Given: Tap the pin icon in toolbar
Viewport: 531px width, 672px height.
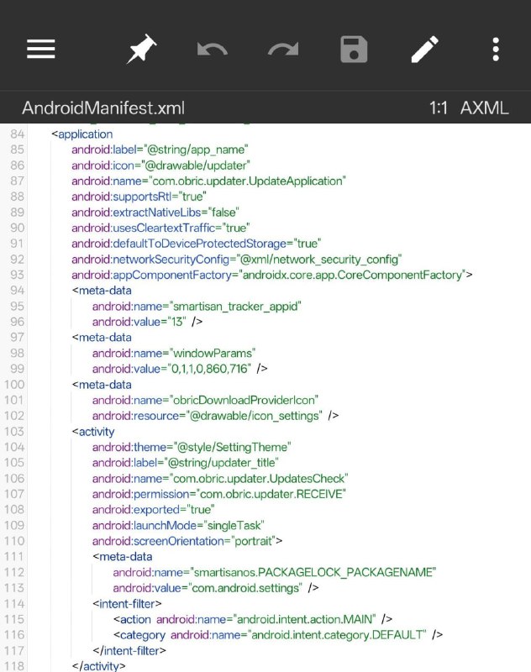Looking at the screenshot, I should tap(141, 49).
